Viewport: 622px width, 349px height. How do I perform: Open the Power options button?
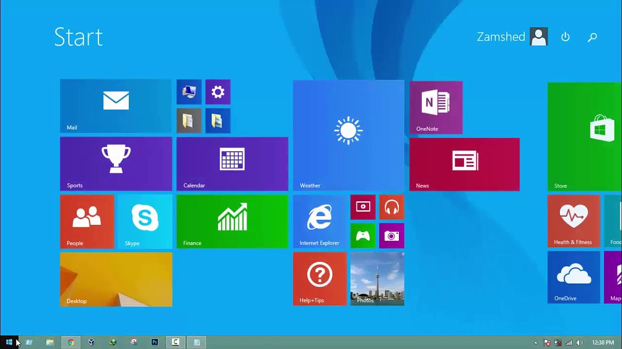(x=565, y=37)
